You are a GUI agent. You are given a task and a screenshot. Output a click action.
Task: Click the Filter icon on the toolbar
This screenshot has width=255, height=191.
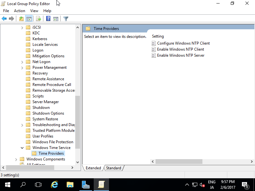click(66, 18)
